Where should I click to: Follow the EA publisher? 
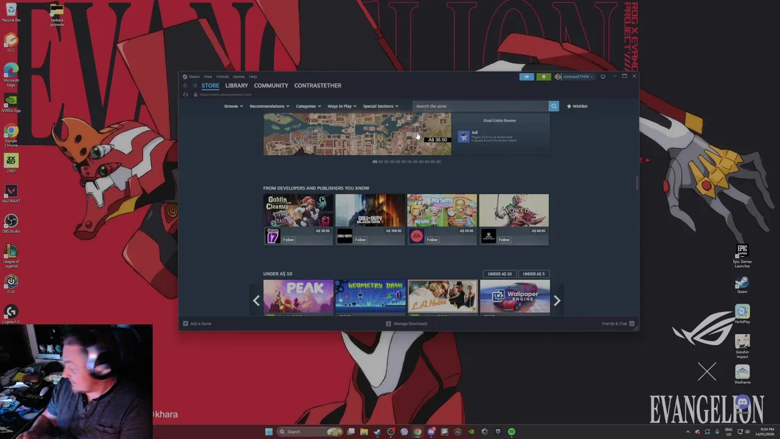(x=432, y=240)
